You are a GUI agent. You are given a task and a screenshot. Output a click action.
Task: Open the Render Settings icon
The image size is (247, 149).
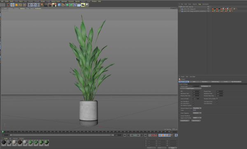(54, 5)
